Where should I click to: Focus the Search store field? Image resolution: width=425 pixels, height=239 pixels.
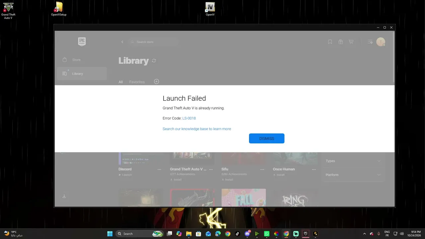click(x=153, y=42)
